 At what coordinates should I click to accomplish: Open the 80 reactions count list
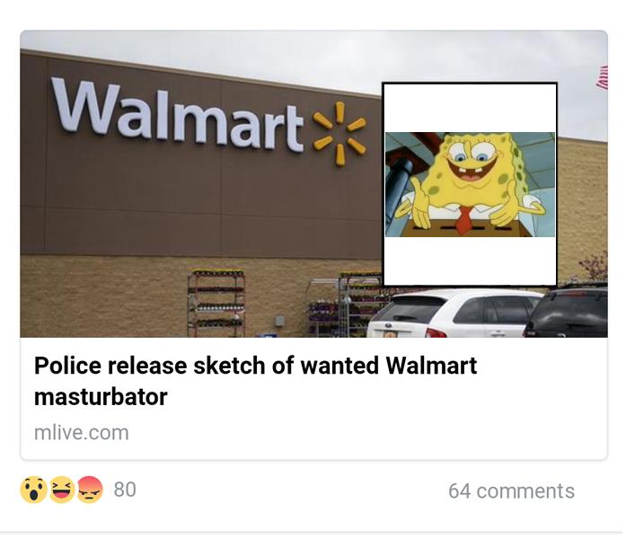coord(125,490)
